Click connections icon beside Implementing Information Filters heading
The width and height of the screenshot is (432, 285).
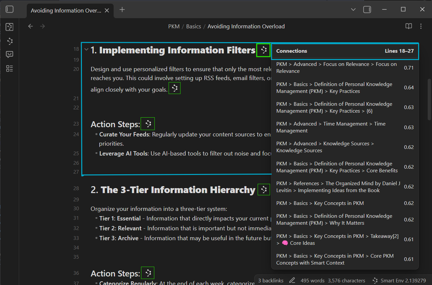tap(264, 50)
